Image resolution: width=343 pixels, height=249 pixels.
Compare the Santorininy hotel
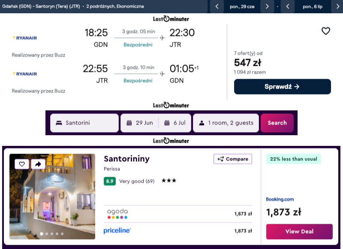(233, 159)
